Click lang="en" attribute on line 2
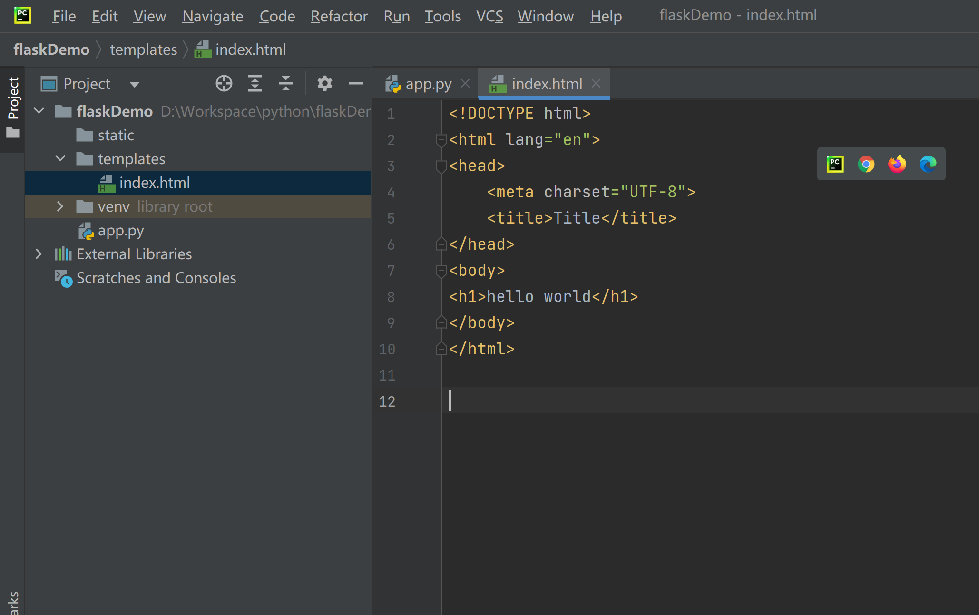 [x=548, y=140]
